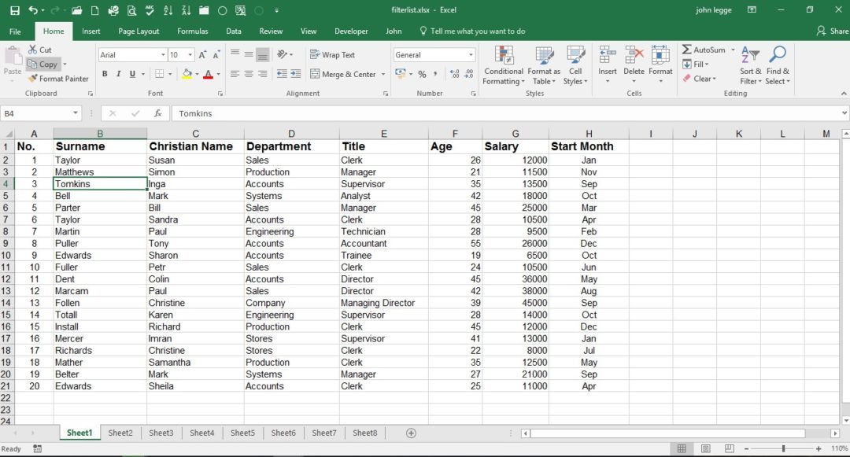Increase decimal places
The image size is (850, 457).
coord(454,74)
